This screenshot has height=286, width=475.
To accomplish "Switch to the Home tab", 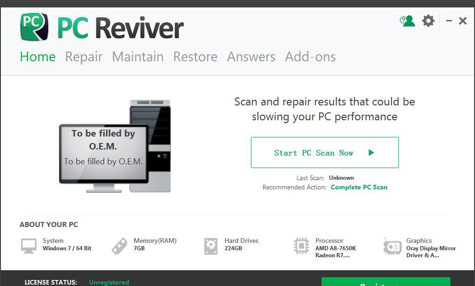I will point(38,57).
